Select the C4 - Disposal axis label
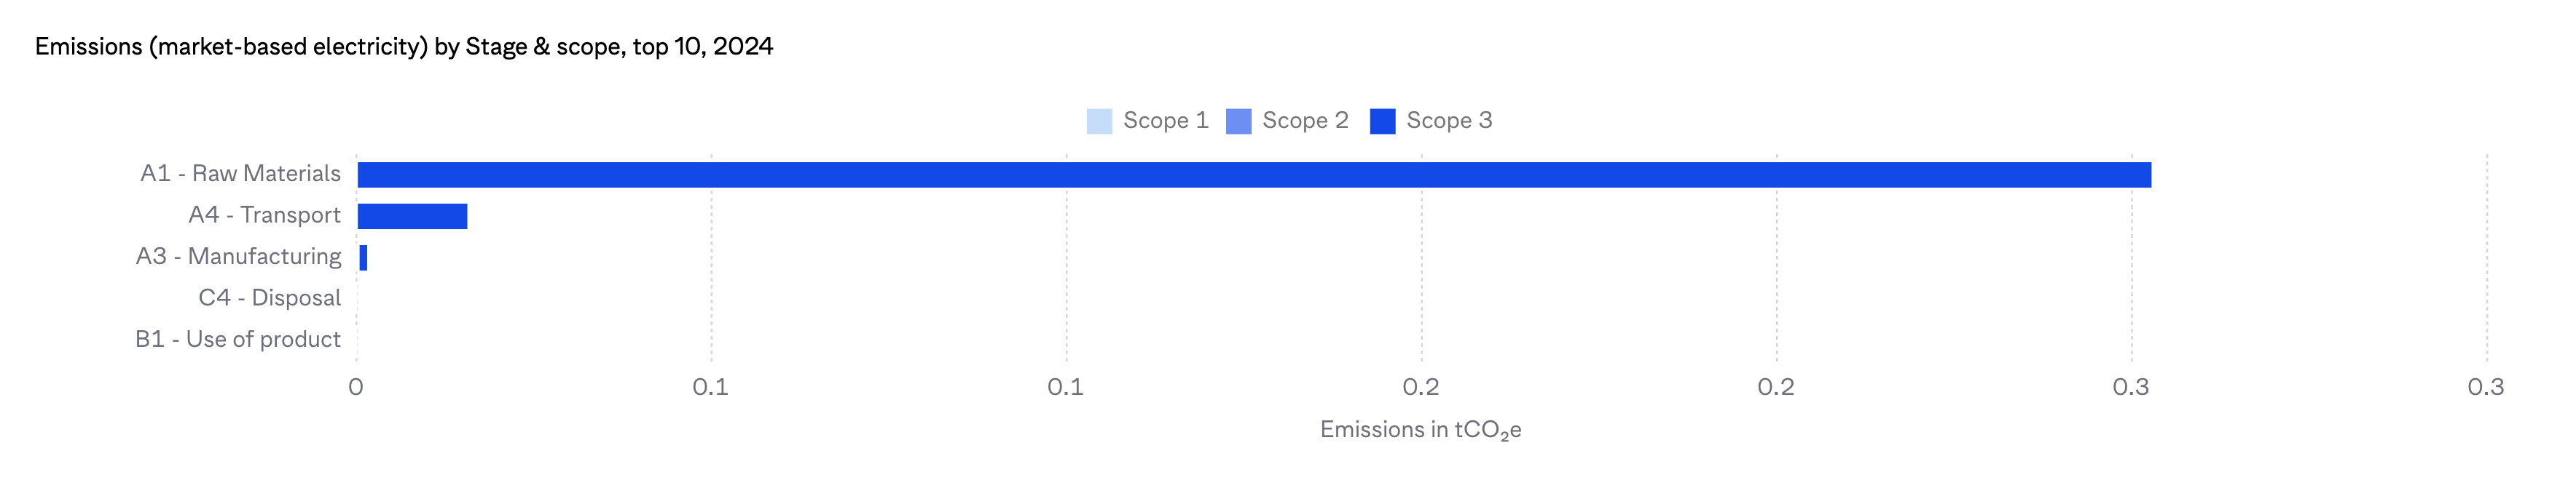The height and width of the screenshot is (480, 2576). pyautogui.click(x=269, y=297)
